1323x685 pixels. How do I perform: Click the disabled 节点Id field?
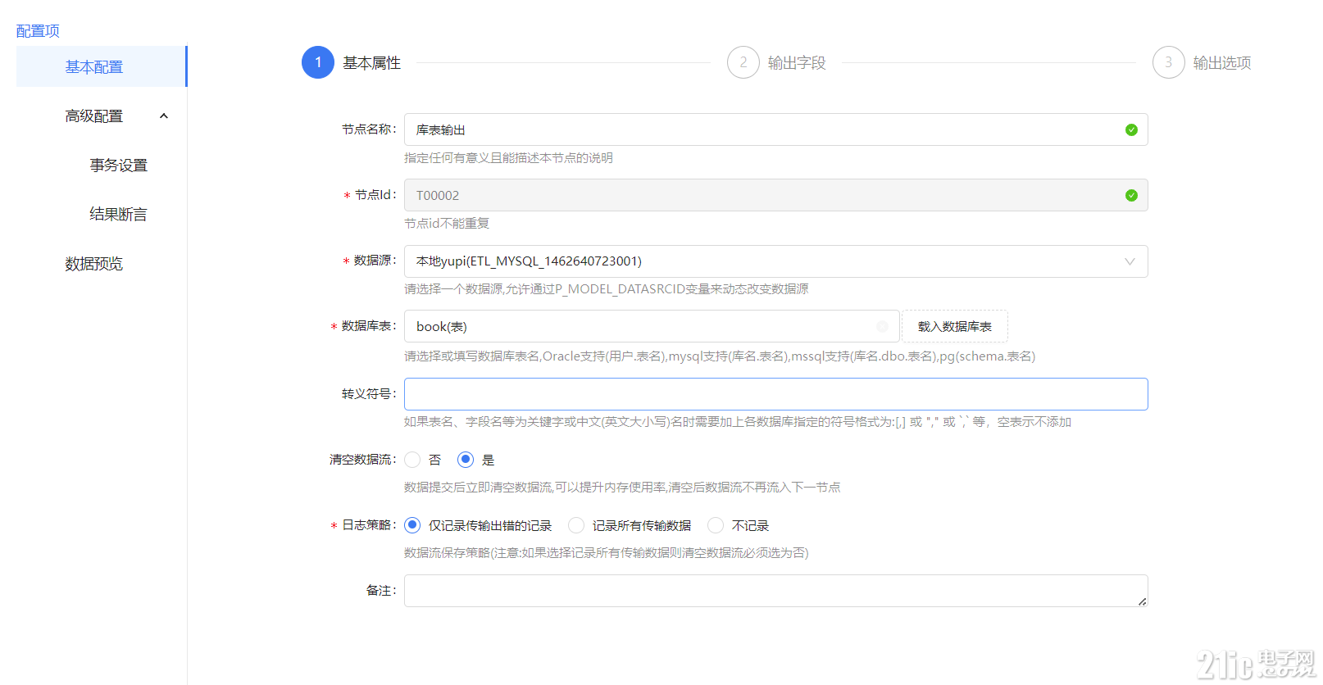(775, 195)
